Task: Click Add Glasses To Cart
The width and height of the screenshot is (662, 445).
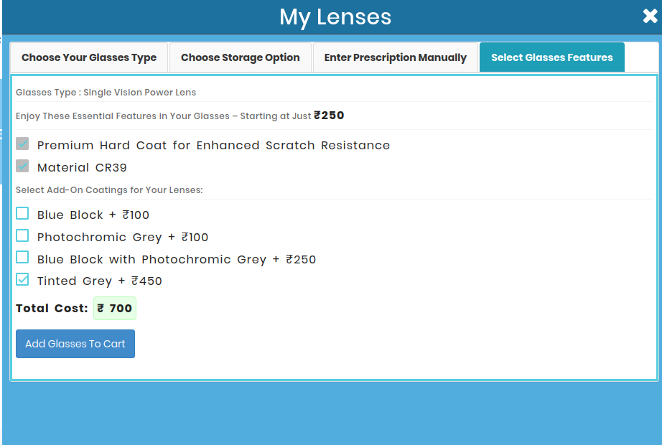Action: click(75, 344)
